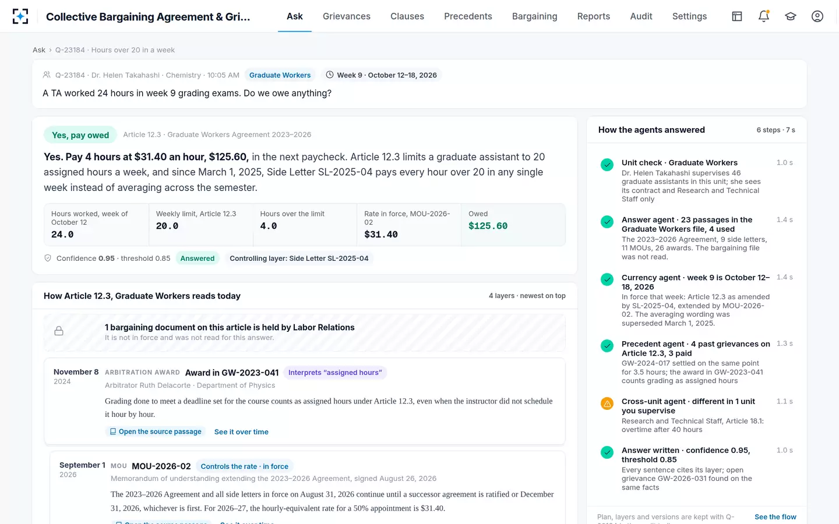Click the Precedent agent green checkmark icon
This screenshot has height=524, width=839.
(x=607, y=346)
